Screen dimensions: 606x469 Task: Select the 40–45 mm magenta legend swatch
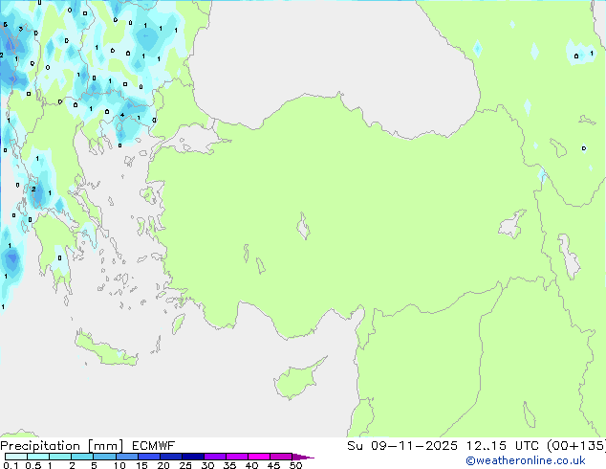click(x=259, y=457)
